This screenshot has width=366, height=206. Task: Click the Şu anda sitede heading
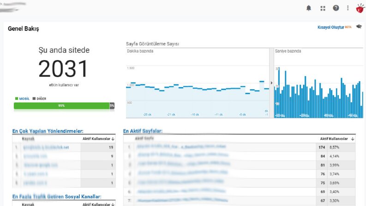tap(64, 50)
